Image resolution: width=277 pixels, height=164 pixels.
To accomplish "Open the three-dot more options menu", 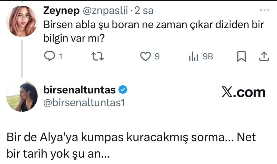I will (264, 11).
